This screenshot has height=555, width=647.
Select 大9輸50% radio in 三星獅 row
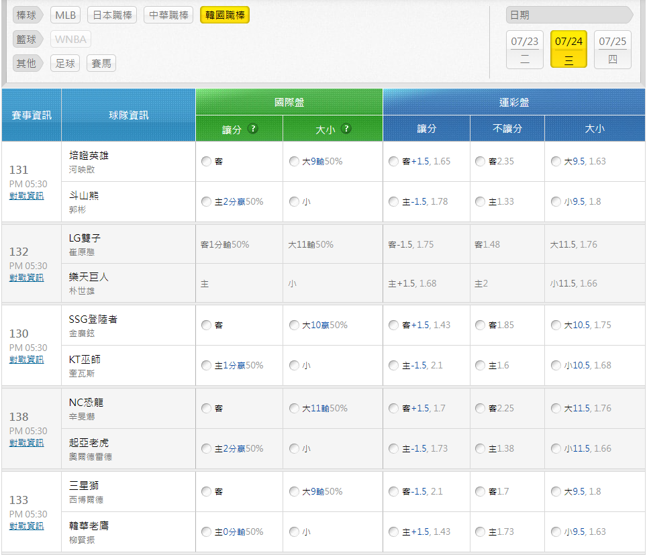point(294,491)
